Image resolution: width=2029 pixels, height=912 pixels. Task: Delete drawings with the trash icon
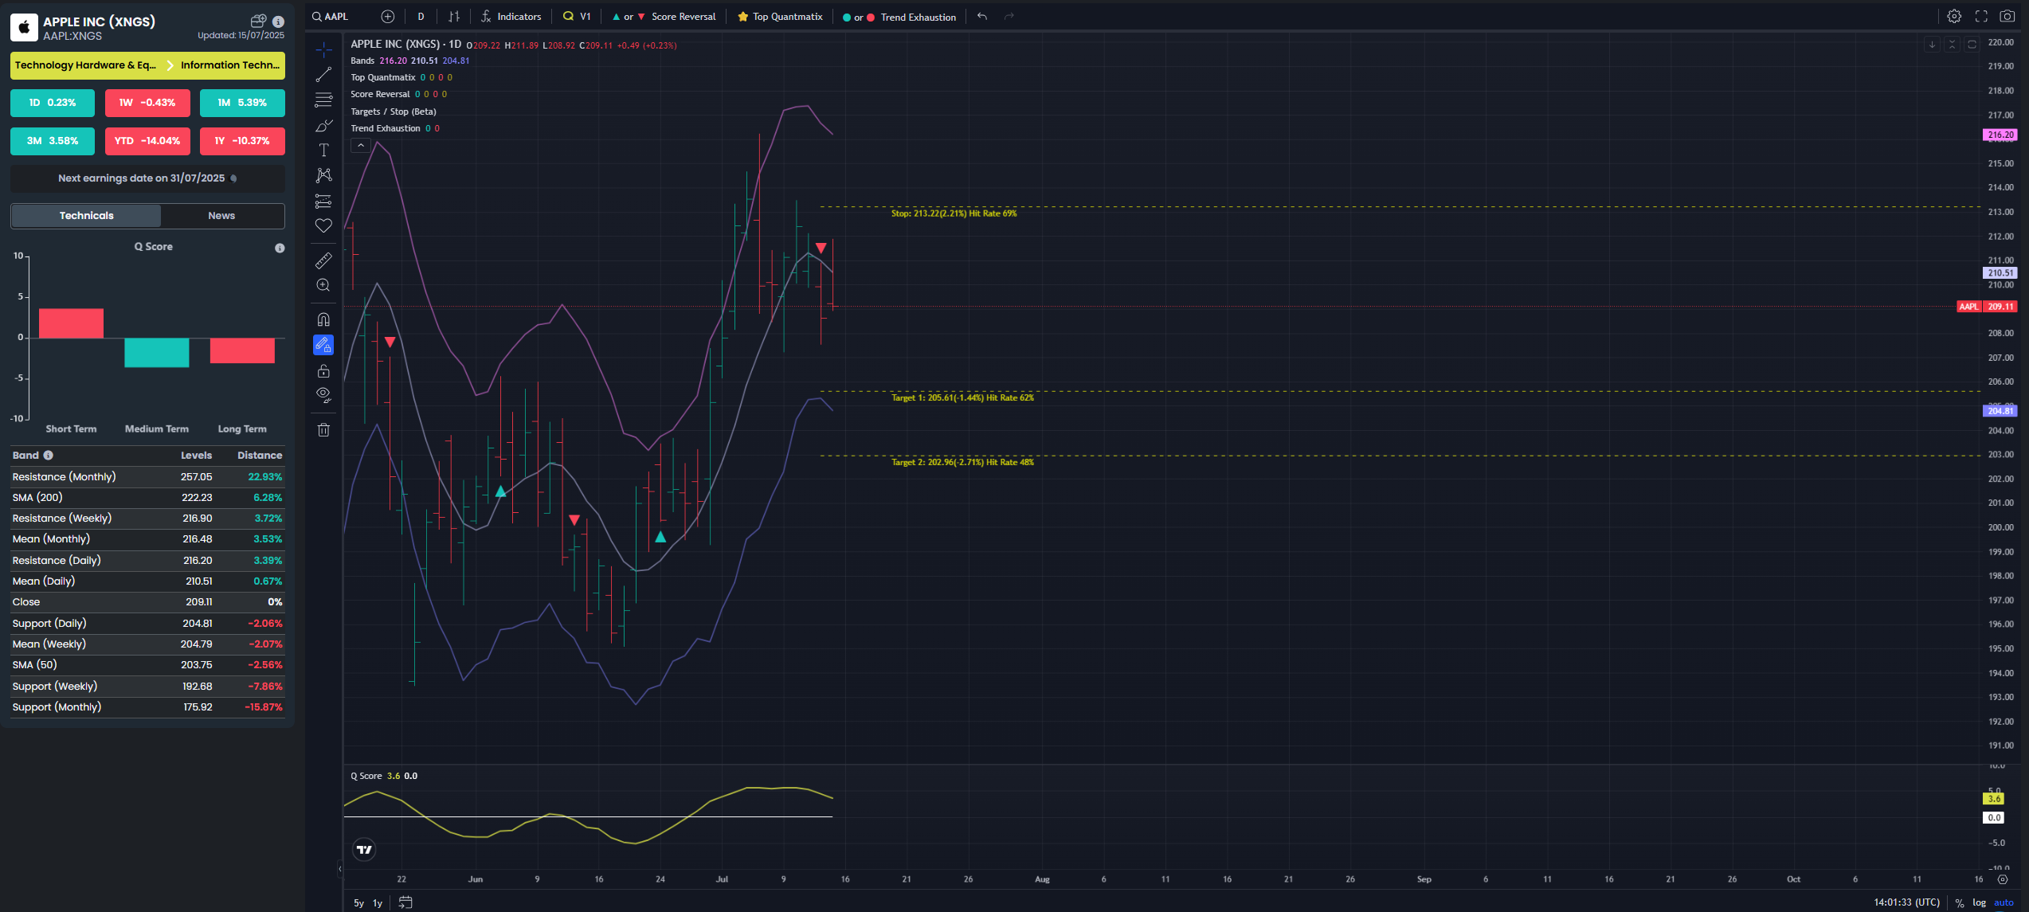323,430
